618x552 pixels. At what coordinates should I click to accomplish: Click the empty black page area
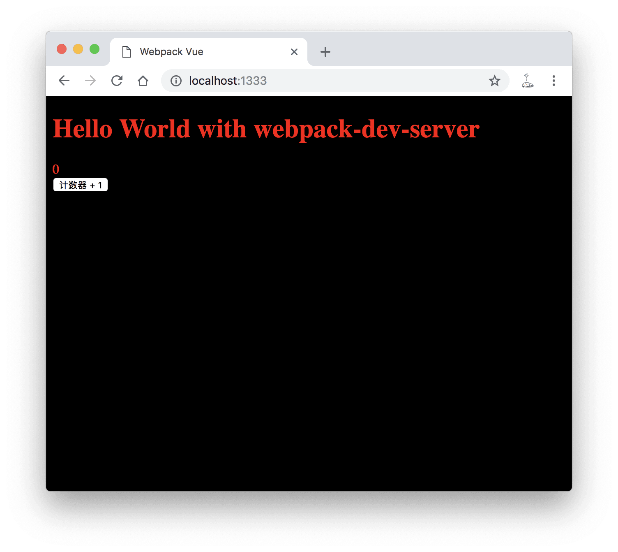pyautogui.click(x=308, y=329)
